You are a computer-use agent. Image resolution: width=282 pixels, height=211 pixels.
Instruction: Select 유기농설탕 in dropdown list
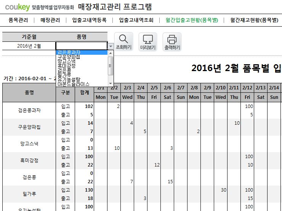pyautogui.click(x=82, y=79)
